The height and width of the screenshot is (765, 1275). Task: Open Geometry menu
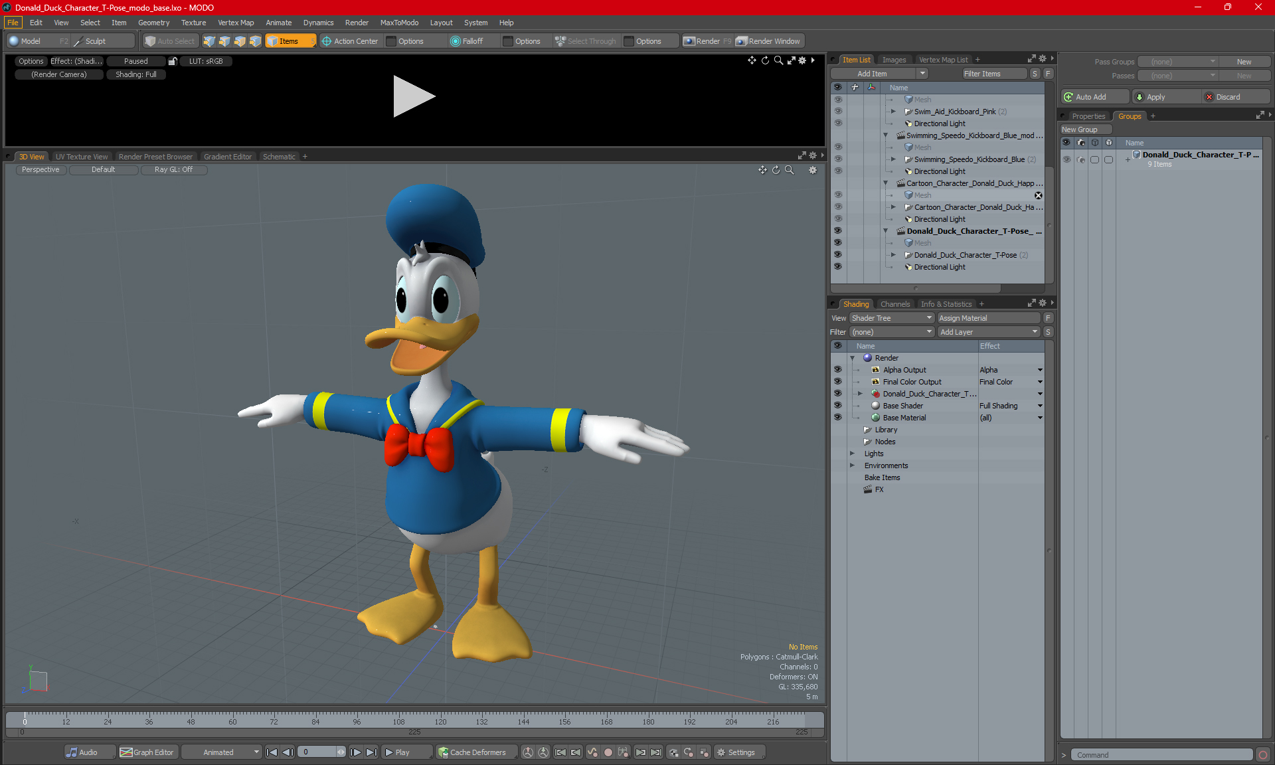(153, 23)
